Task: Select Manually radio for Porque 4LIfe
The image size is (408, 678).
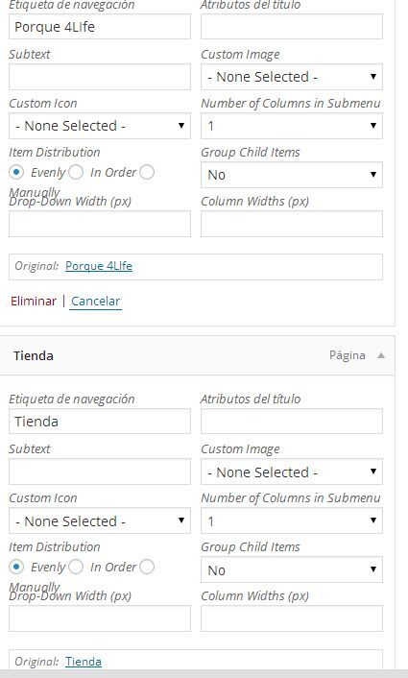Action: pyautogui.click(x=147, y=172)
